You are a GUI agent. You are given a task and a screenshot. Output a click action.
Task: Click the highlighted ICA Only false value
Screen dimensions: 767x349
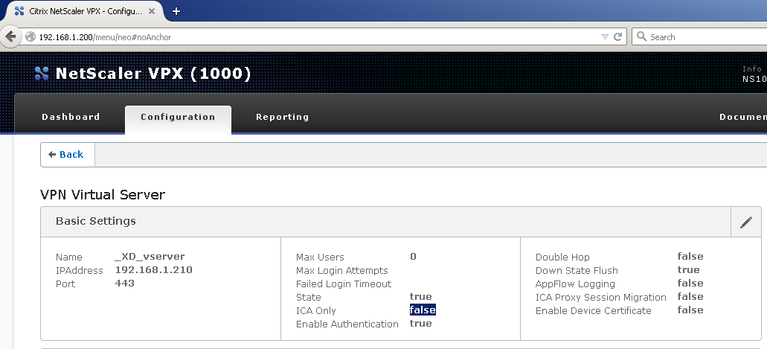coord(423,310)
